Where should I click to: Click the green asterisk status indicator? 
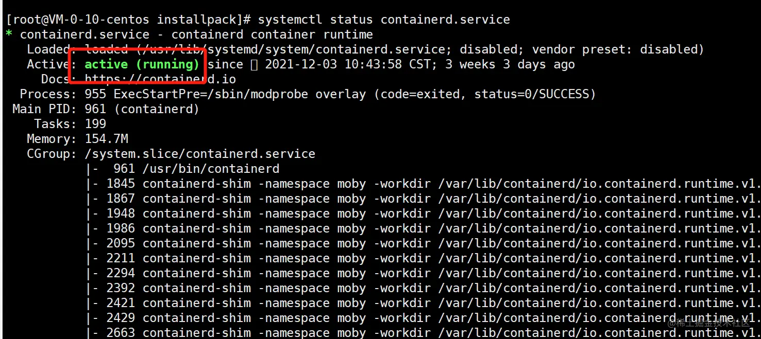9,35
